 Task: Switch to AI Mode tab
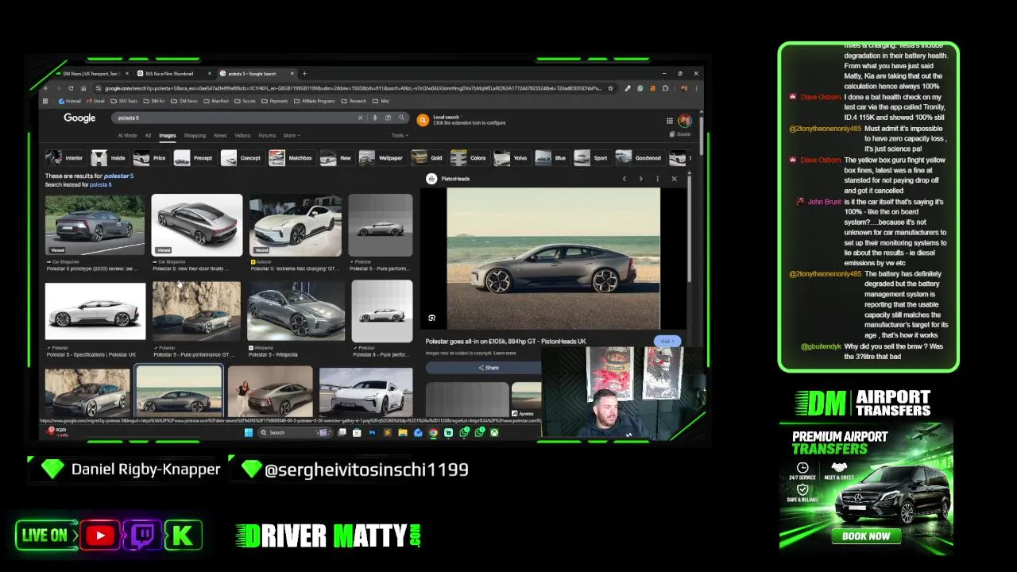pyautogui.click(x=127, y=135)
